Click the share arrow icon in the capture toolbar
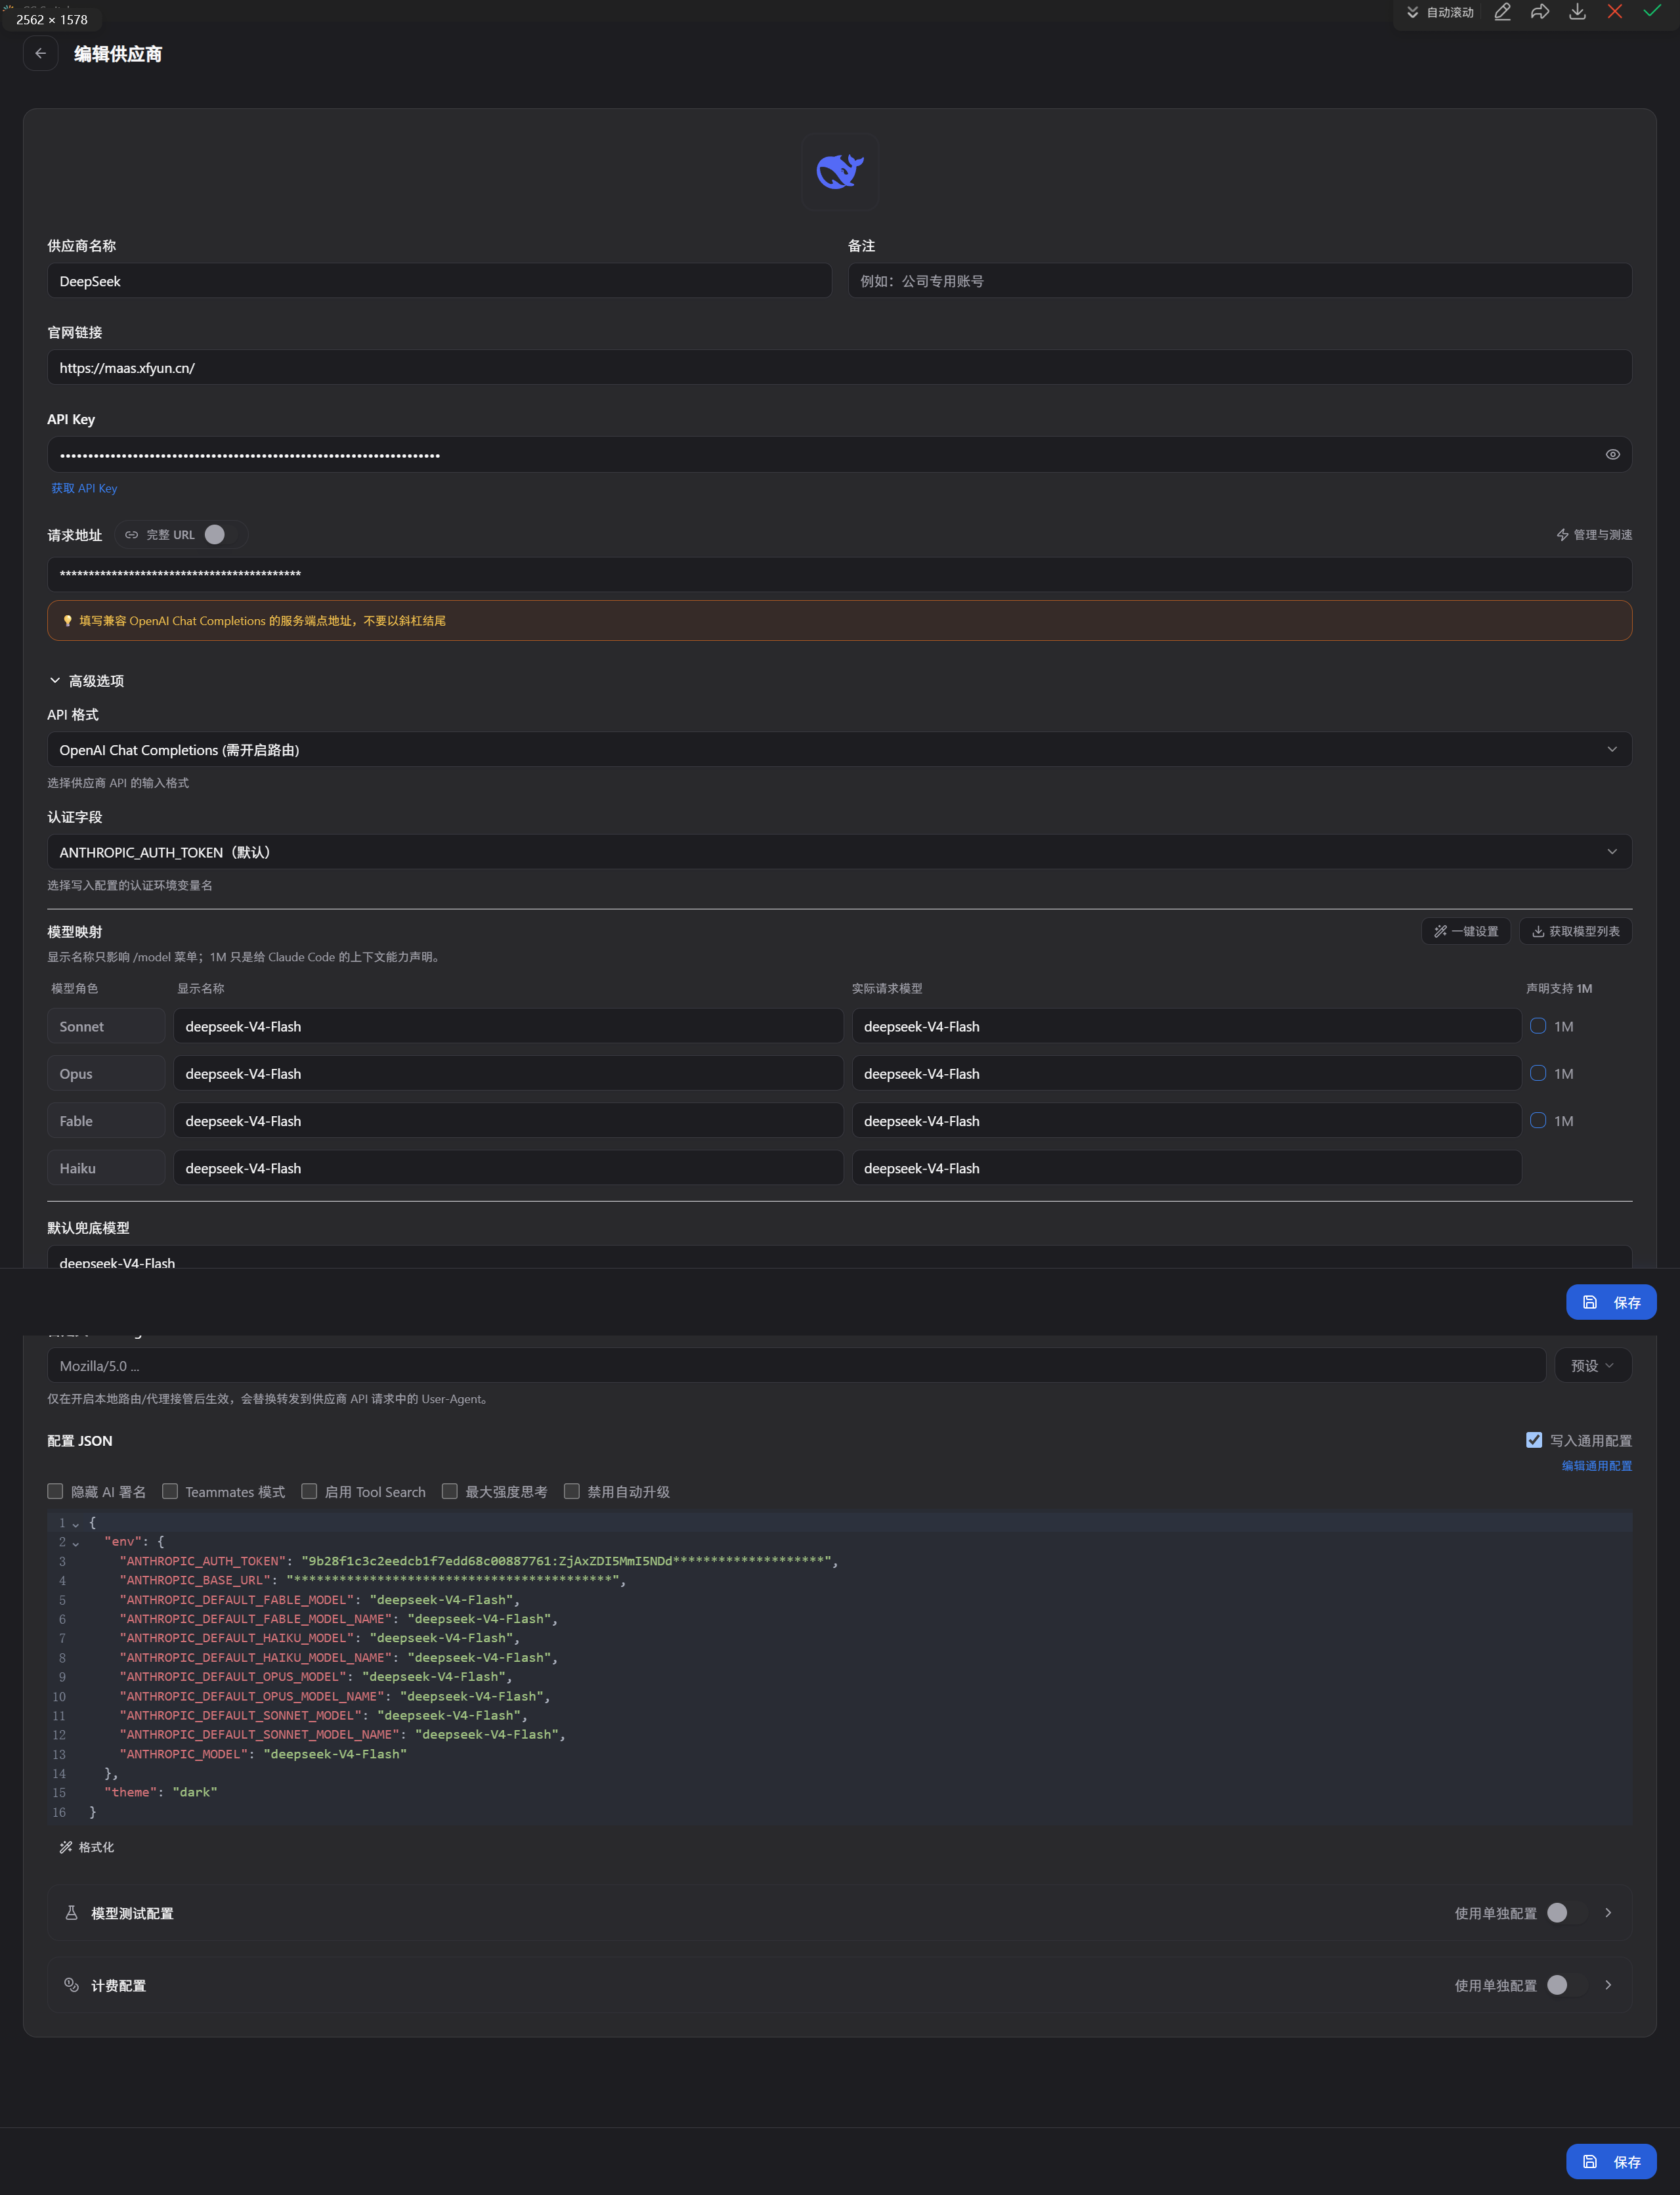Viewport: 1680px width, 2195px height. click(1540, 12)
